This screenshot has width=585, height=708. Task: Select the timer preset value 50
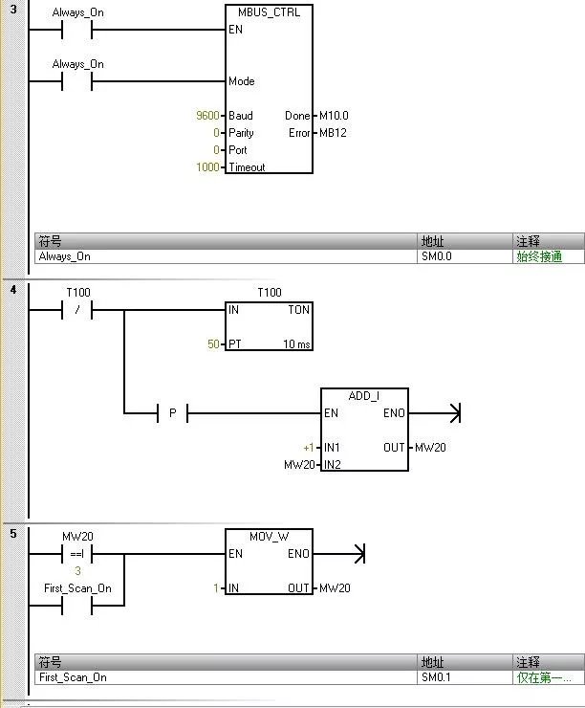[214, 344]
